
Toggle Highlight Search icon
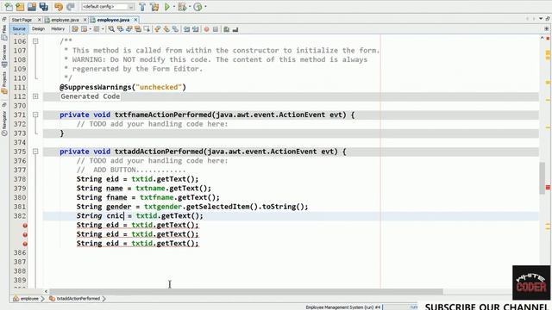coord(138,29)
